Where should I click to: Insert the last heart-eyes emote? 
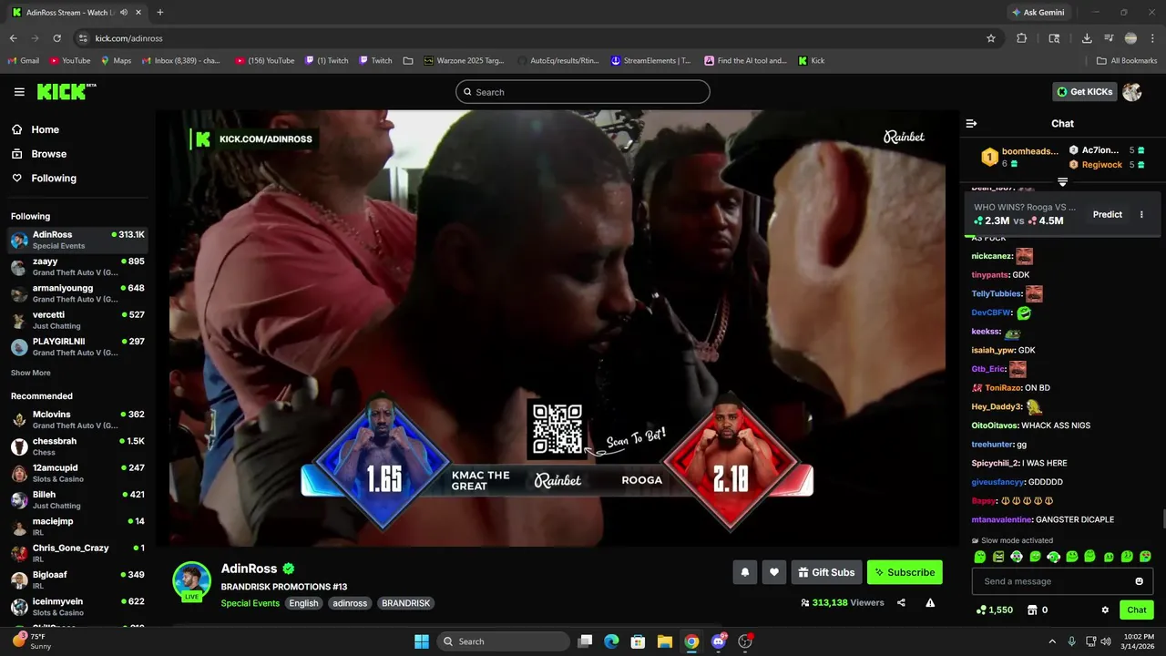click(1145, 557)
